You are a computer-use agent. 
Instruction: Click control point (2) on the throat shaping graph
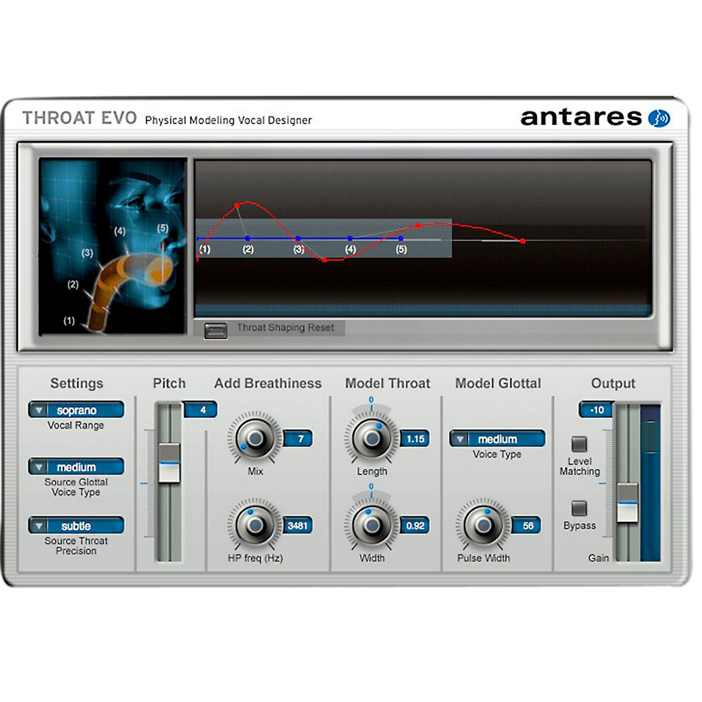(x=247, y=239)
